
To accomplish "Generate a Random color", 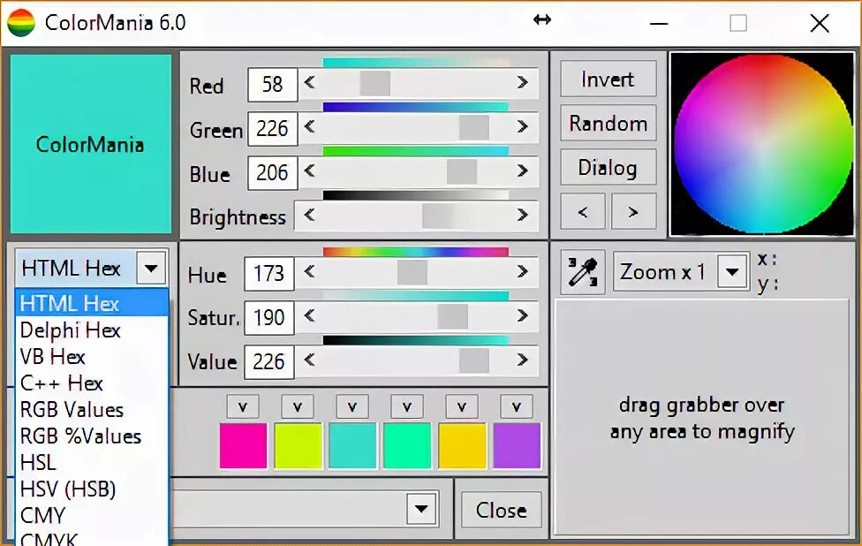I will point(608,123).
